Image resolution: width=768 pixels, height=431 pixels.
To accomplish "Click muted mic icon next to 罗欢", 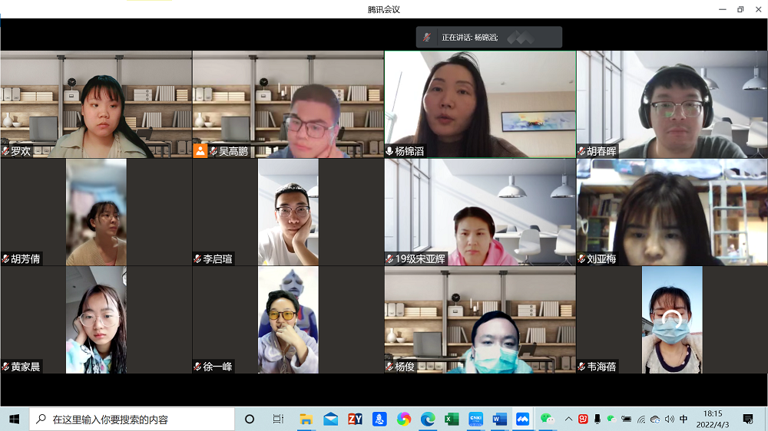I will click(5, 152).
